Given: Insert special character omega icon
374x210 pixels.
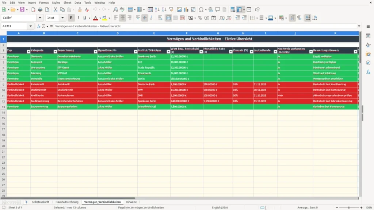Looking at the screenshot, I should click(x=201, y=9).
